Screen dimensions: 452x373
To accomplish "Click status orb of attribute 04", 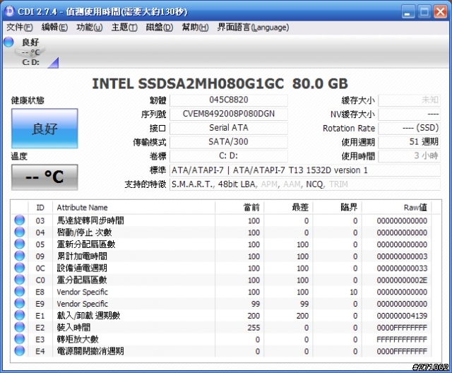I will pyautogui.click(x=20, y=232).
